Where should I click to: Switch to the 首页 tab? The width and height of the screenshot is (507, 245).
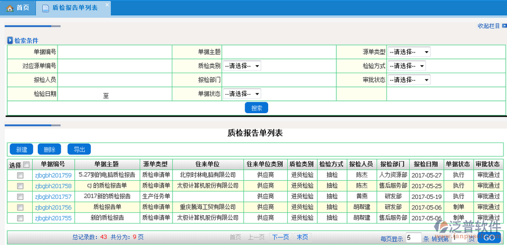[x=17, y=8]
